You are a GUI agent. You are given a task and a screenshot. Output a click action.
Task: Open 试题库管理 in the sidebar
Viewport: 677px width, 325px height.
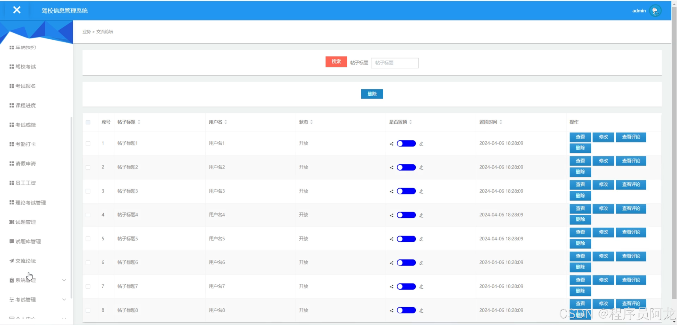(x=28, y=242)
